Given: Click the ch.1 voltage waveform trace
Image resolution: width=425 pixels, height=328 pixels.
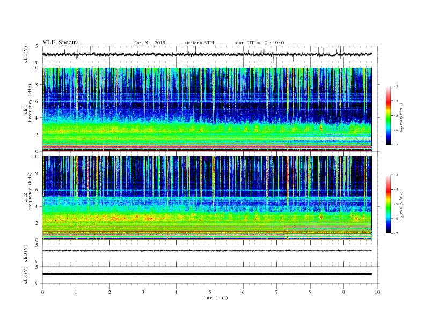Looking at the screenshot, I should [207, 54].
